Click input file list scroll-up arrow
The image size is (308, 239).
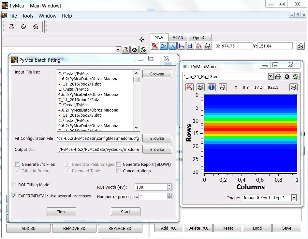pos(136,73)
